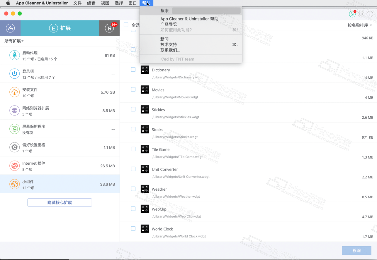
Task: Open the Remains tab with 99+ badge
Action: (x=109, y=28)
